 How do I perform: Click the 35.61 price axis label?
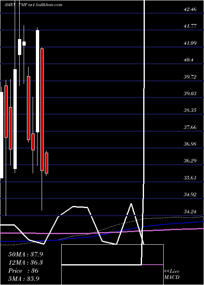(190, 178)
